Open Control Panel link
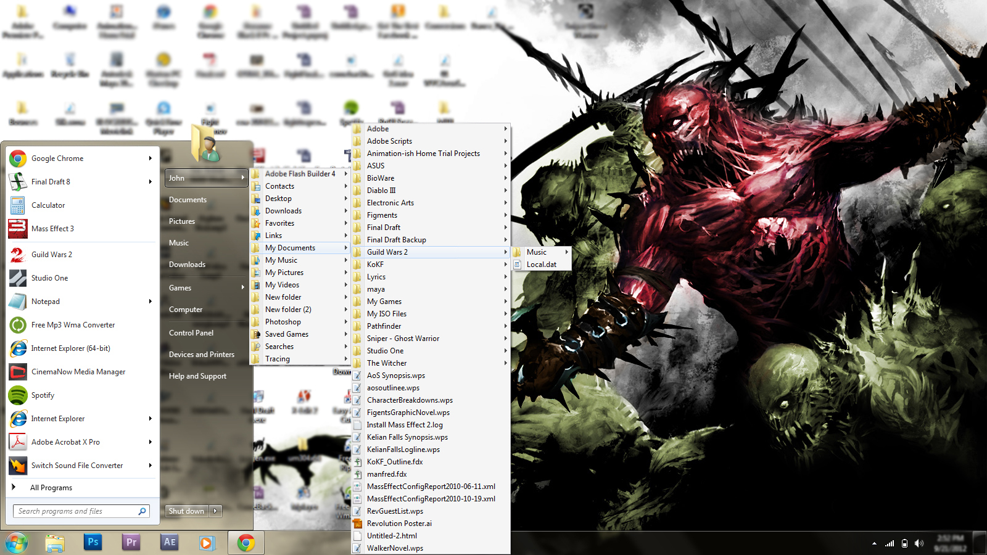 point(191,333)
